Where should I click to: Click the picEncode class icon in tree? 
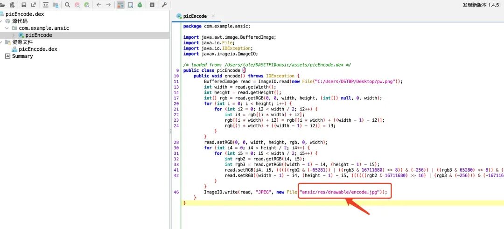point(21,35)
